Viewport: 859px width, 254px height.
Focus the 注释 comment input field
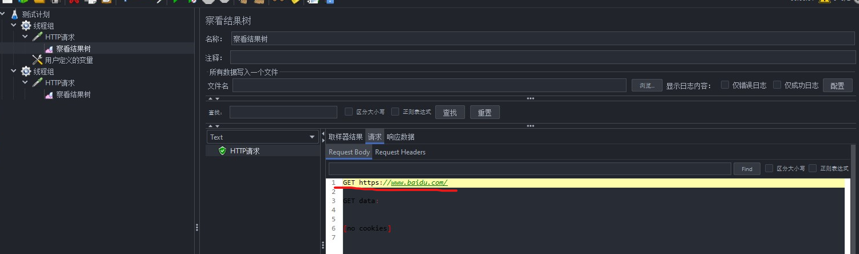tap(543, 57)
